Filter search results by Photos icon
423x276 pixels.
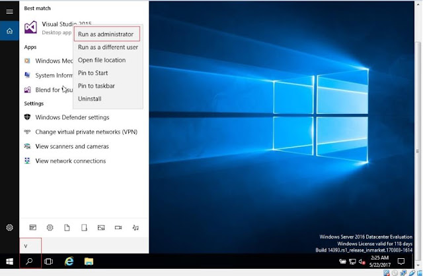click(101, 228)
